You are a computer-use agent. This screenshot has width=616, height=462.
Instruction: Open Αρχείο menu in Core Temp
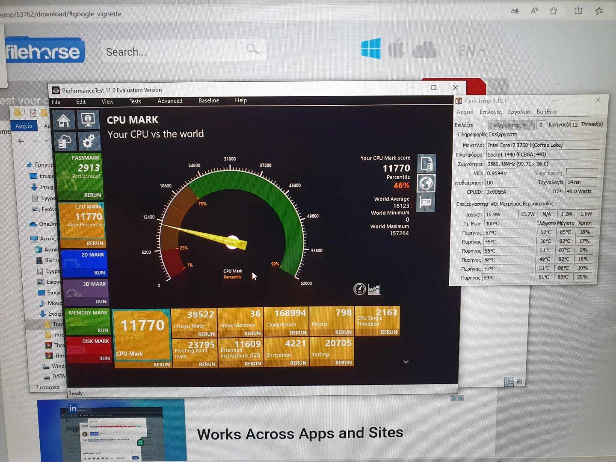[x=465, y=112]
